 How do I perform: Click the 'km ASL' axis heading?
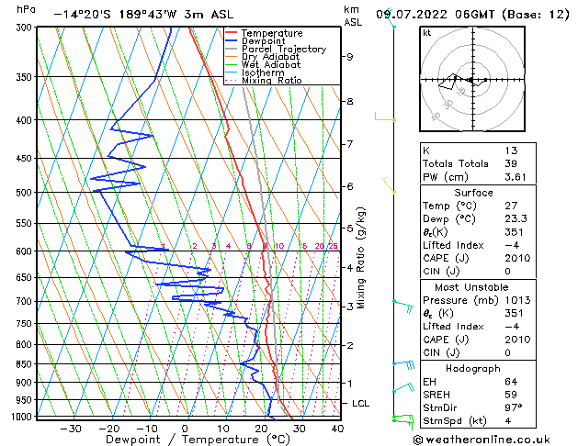point(353,16)
